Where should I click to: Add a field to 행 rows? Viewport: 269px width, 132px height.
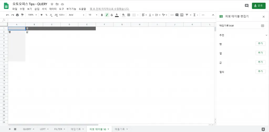(260, 44)
